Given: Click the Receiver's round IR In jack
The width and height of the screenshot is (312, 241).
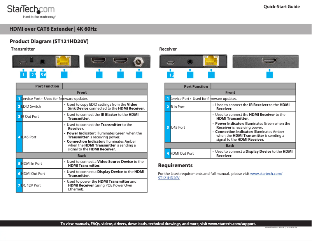Looking at the screenshot, I should (190, 62).
